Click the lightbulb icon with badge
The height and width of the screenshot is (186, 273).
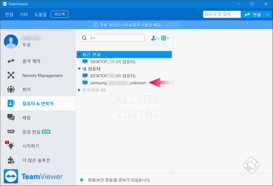point(10,145)
